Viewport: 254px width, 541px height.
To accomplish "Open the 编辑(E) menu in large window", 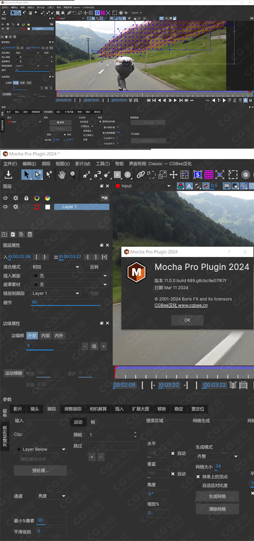I will tap(29, 163).
